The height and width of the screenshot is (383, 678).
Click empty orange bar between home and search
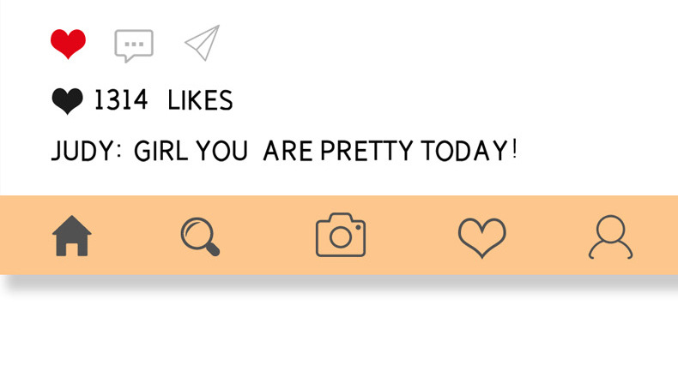click(x=137, y=236)
